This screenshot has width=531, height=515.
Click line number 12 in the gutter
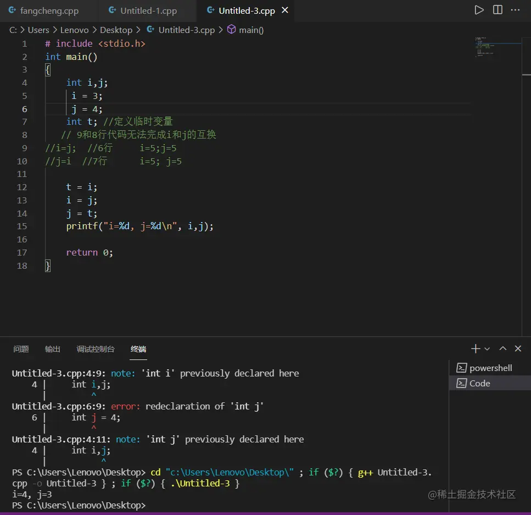click(22, 187)
